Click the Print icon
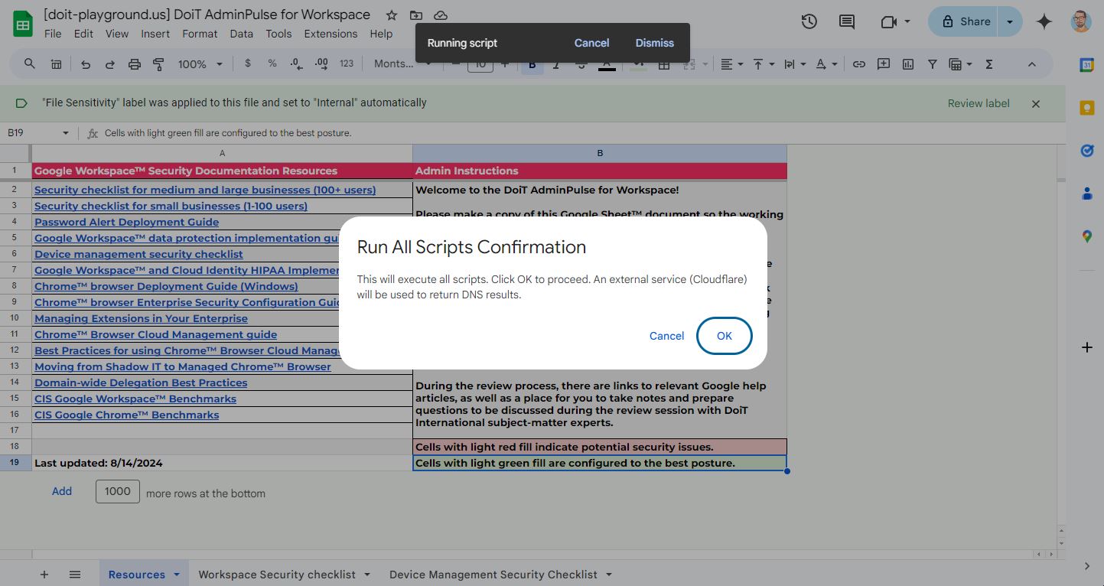 (135, 64)
